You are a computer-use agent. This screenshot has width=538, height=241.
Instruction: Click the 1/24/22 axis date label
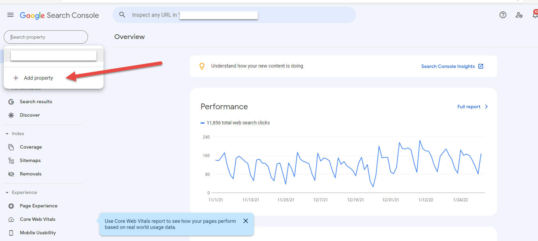pyautogui.click(x=460, y=200)
